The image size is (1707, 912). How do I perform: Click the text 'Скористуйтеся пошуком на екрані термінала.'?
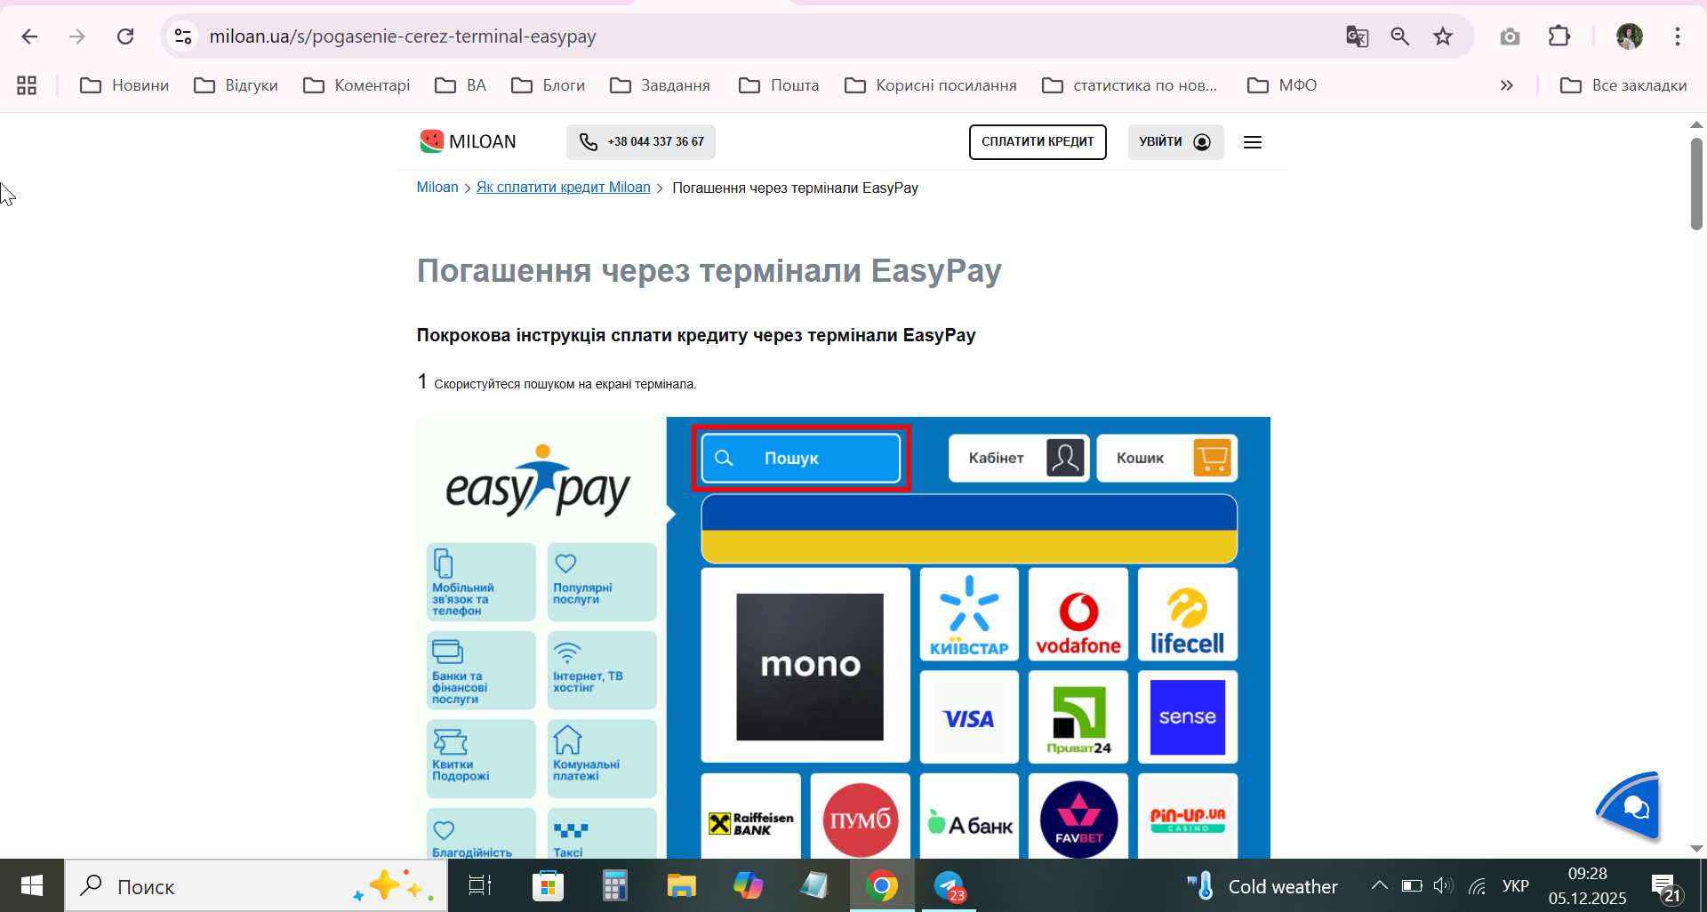point(565,384)
